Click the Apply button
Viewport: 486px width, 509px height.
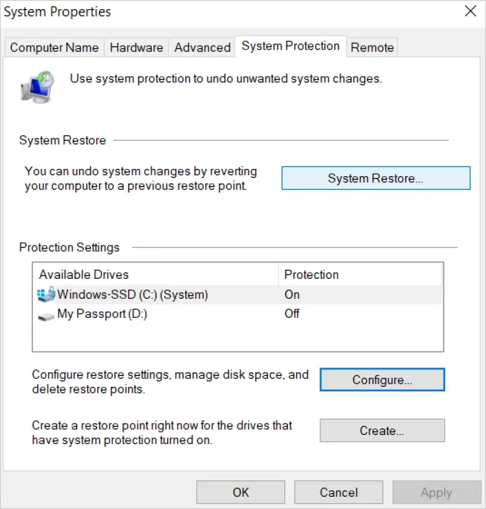tap(436, 492)
